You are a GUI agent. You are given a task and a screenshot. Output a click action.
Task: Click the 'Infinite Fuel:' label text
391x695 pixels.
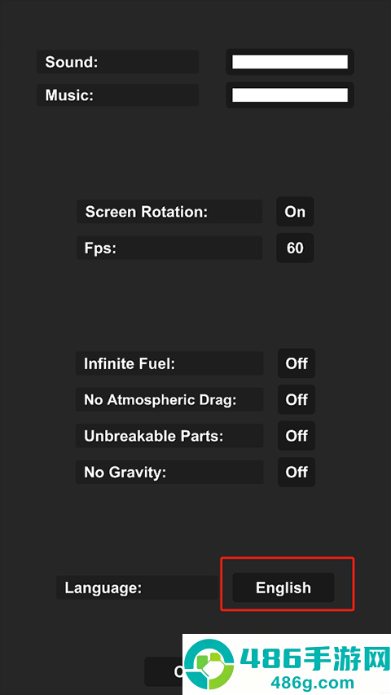pos(130,364)
